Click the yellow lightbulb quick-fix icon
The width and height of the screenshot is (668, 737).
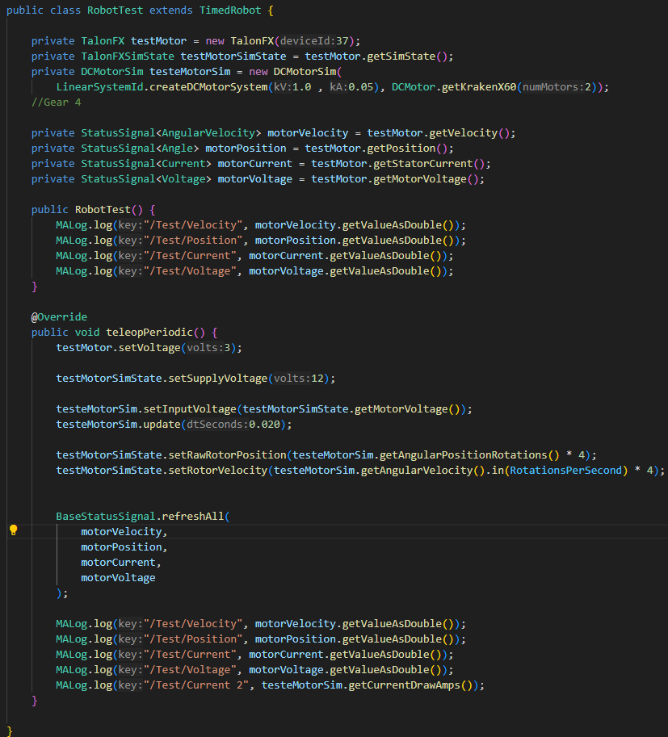13,530
